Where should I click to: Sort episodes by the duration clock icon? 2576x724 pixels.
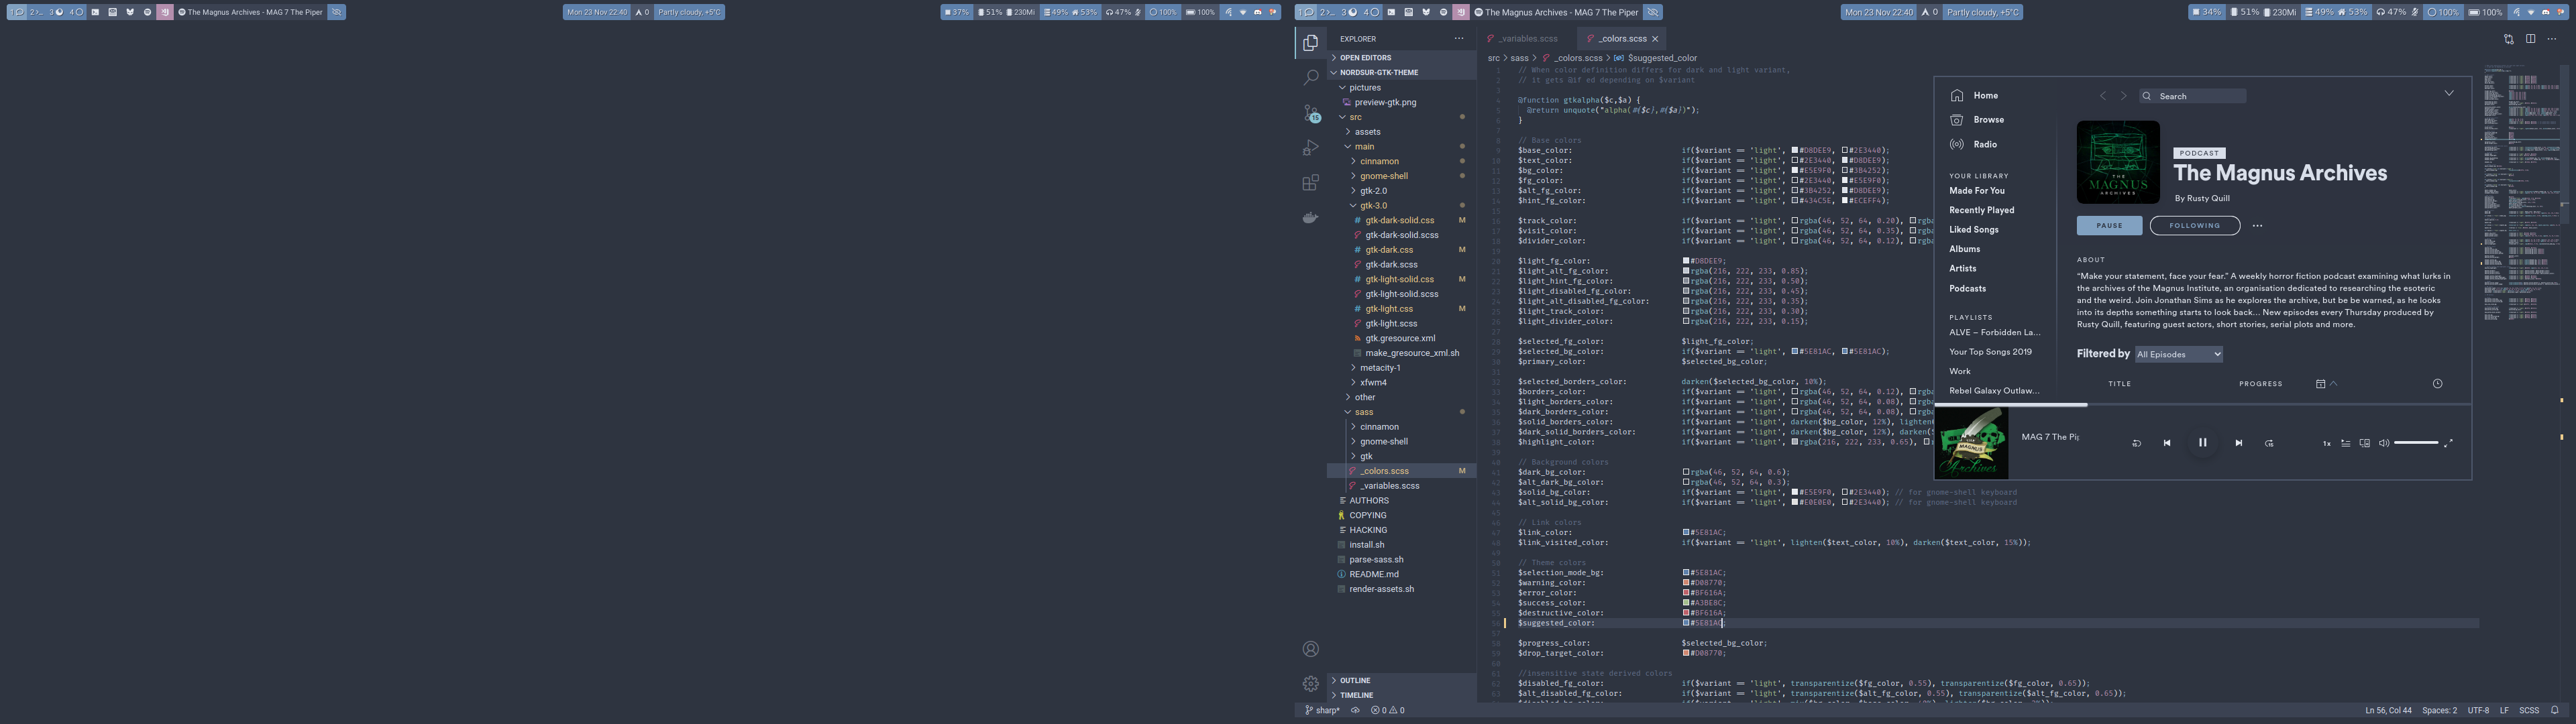(x=2437, y=384)
